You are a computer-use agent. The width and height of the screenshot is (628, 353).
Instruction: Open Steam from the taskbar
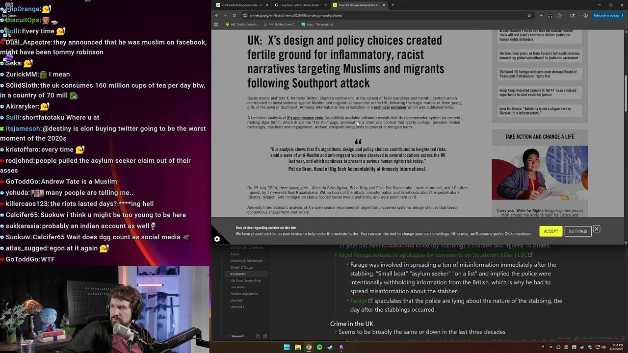coord(330,347)
